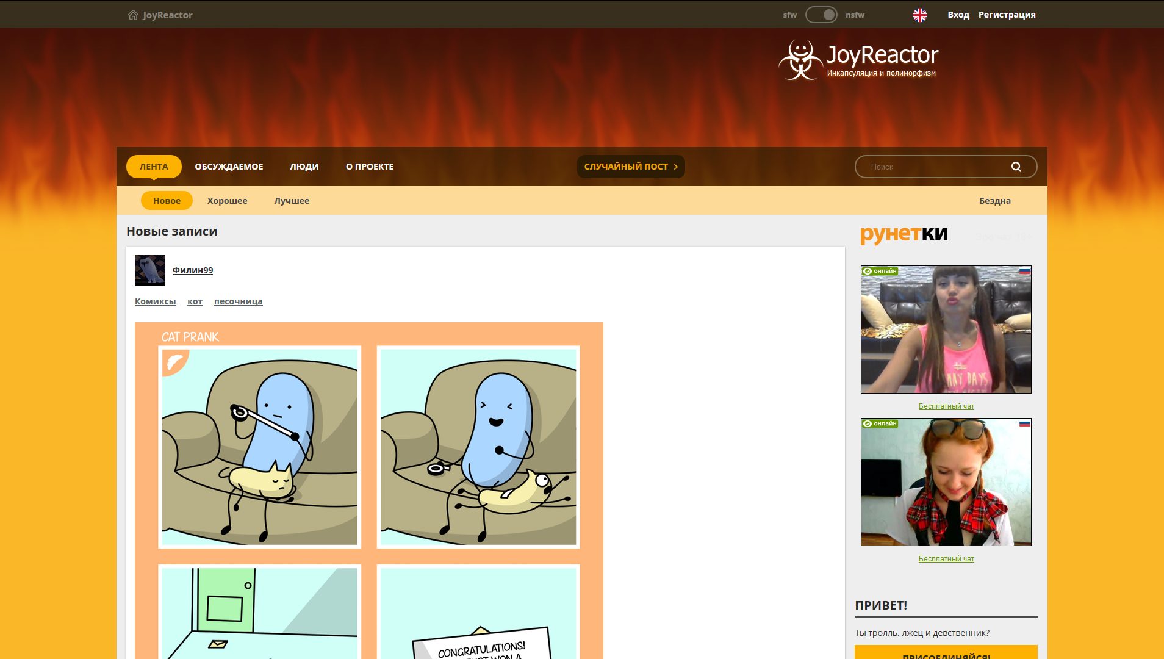Click the песочница tag
This screenshot has height=659, width=1164.
(238, 301)
